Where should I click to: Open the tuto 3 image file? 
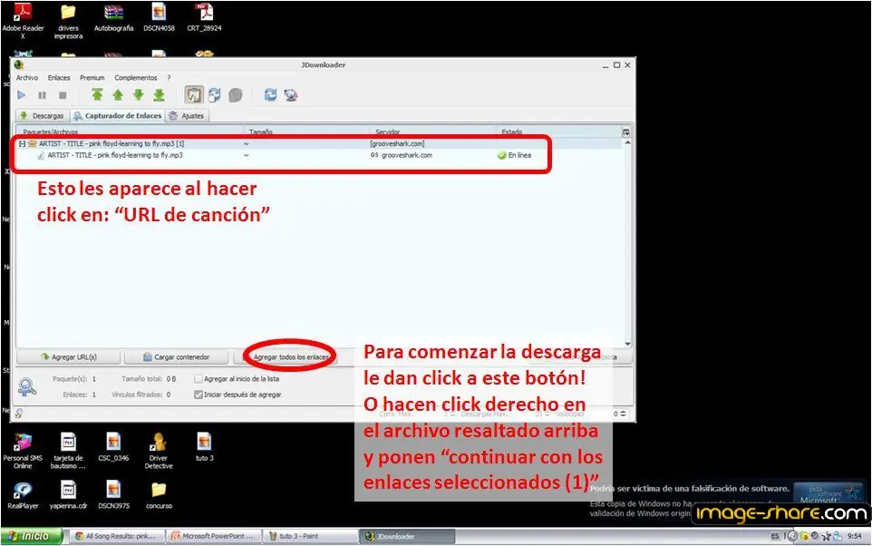[204, 447]
